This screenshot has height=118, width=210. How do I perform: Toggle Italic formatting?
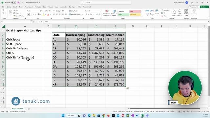[x=31, y=14]
